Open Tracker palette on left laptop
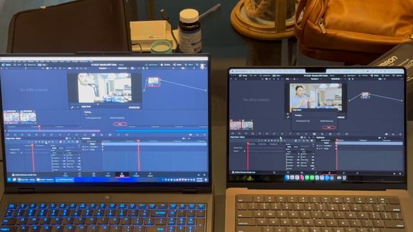This screenshot has width=413, height=232. tap(85, 135)
